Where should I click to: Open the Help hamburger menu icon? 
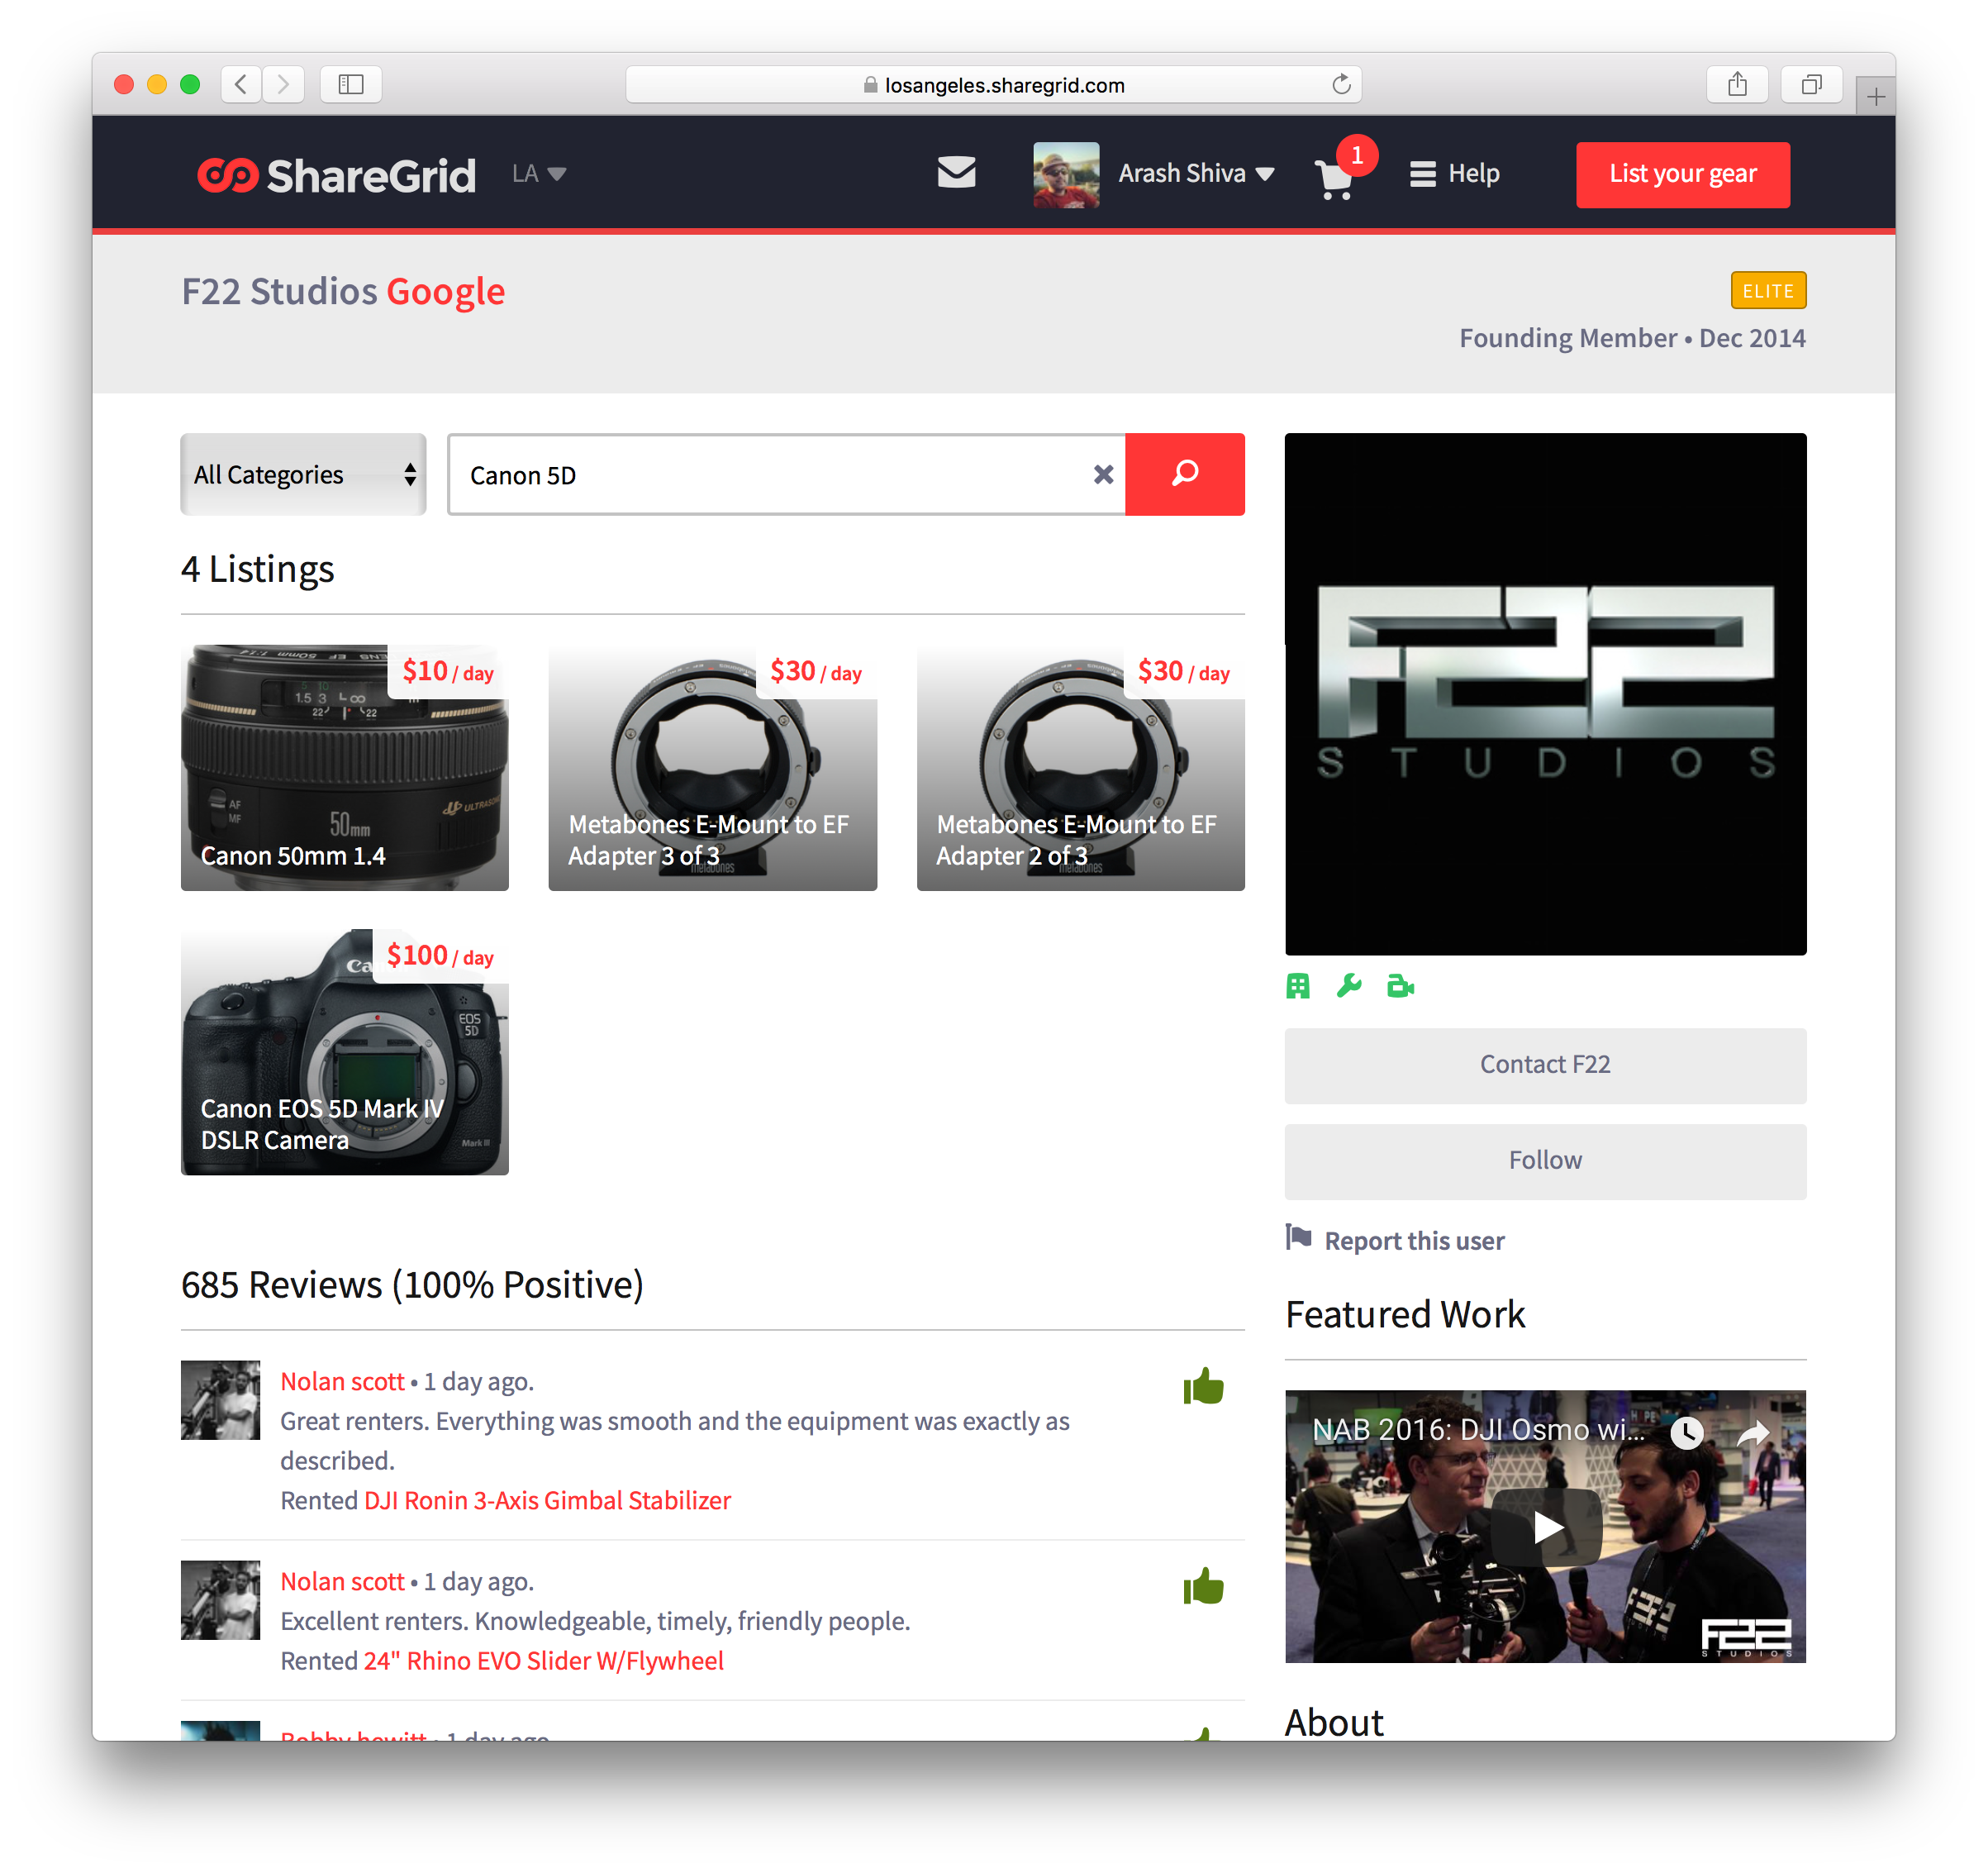click(1422, 174)
